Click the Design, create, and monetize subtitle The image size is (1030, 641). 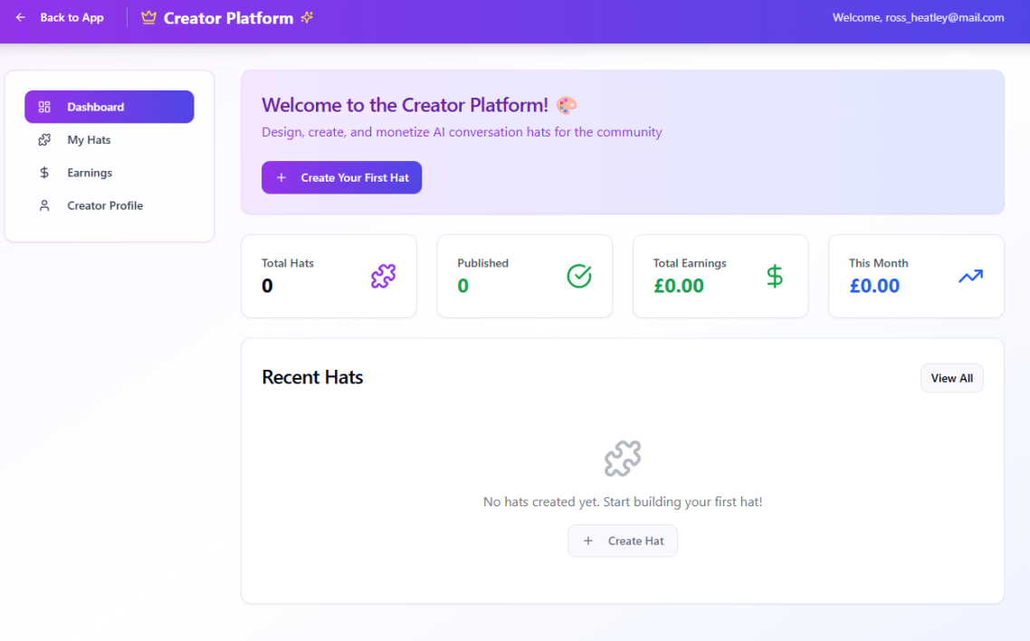tap(462, 132)
